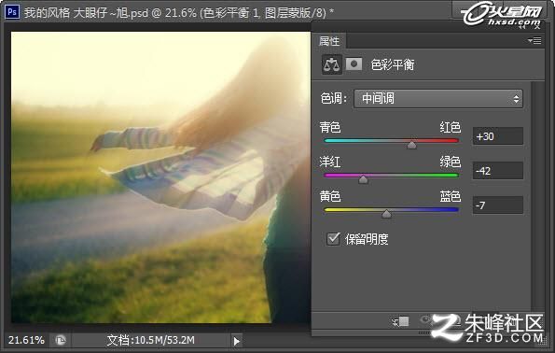Image resolution: width=555 pixels, height=353 pixels.
Task: Open the Properties panel flyout menu
Action: coord(534,41)
